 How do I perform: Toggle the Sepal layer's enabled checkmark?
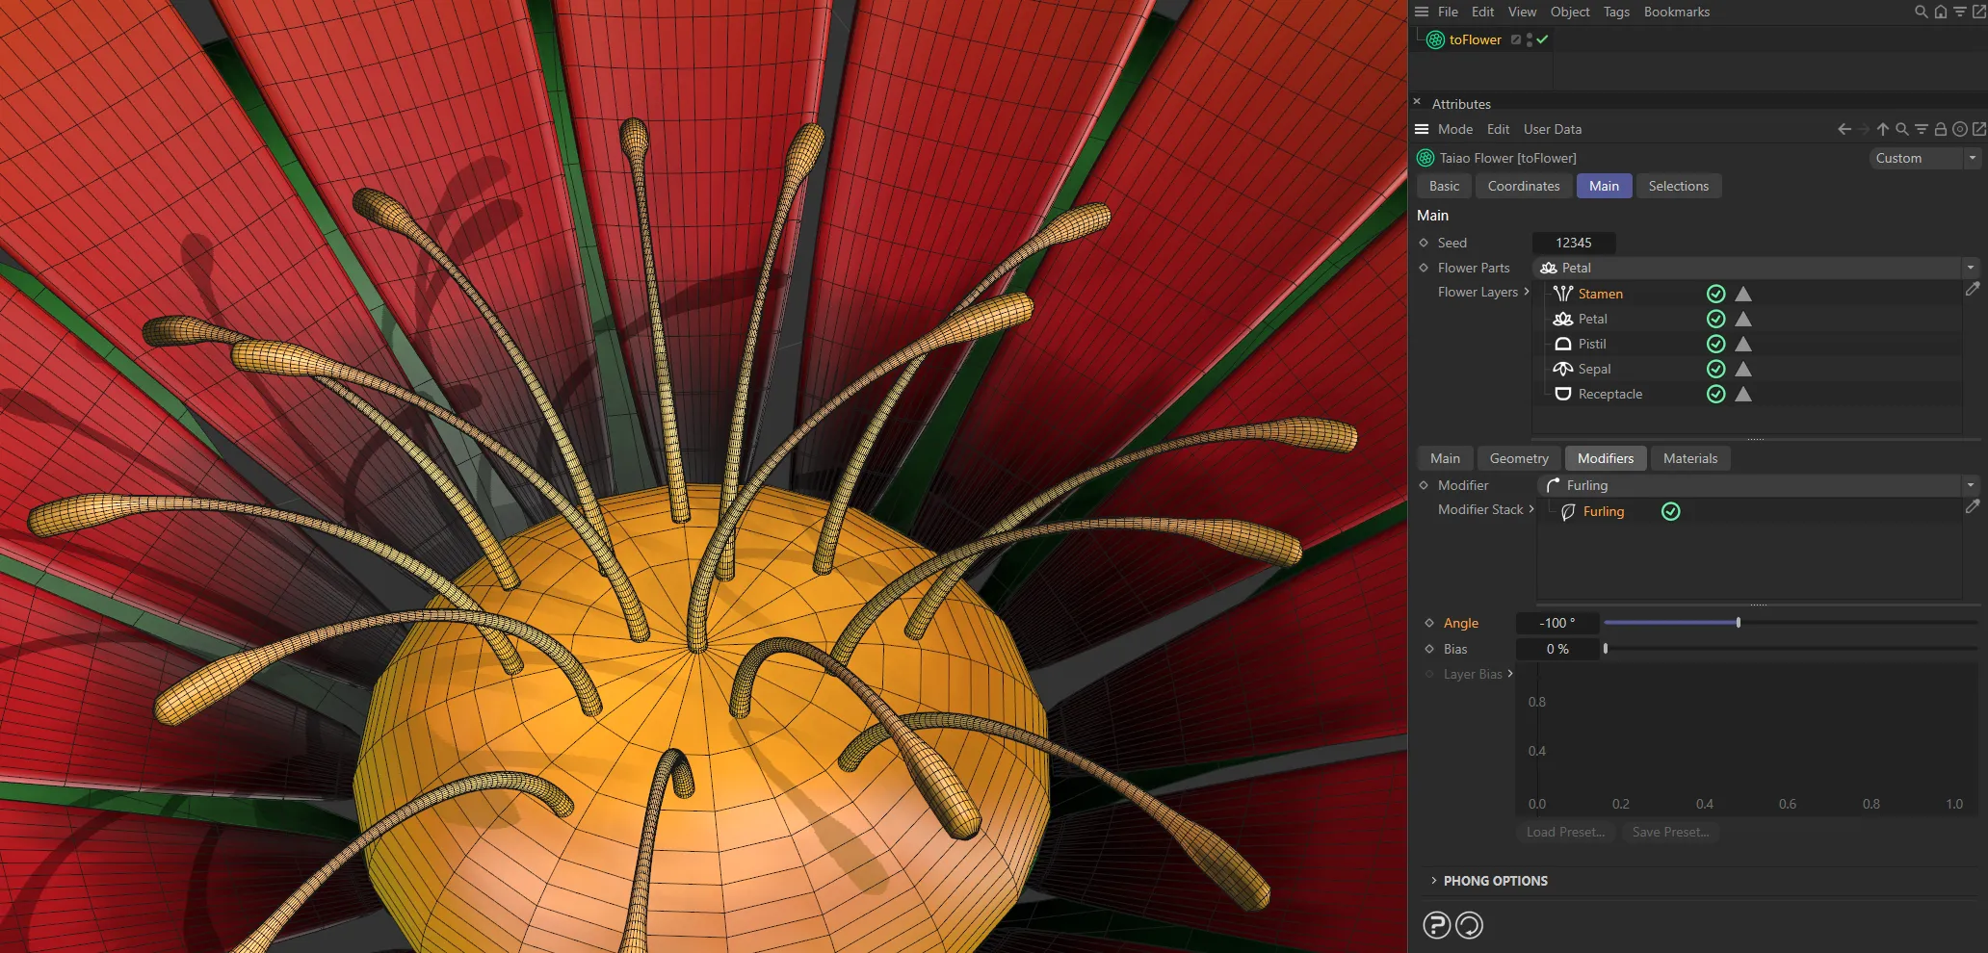click(x=1715, y=369)
